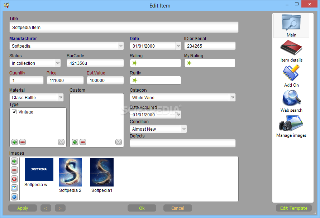Open Type list settings gear
Image resolution: width=320 pixels, height=218 pixels.
point(61,142)
